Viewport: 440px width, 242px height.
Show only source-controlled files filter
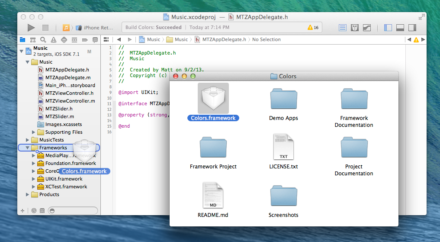coord(42,210)
